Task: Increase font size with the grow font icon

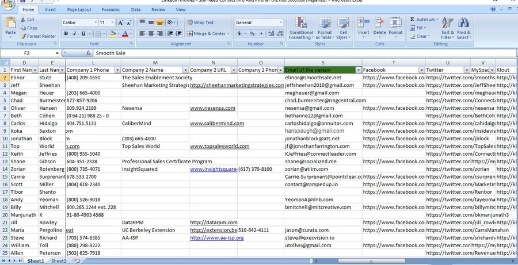Action: (121, 22)
